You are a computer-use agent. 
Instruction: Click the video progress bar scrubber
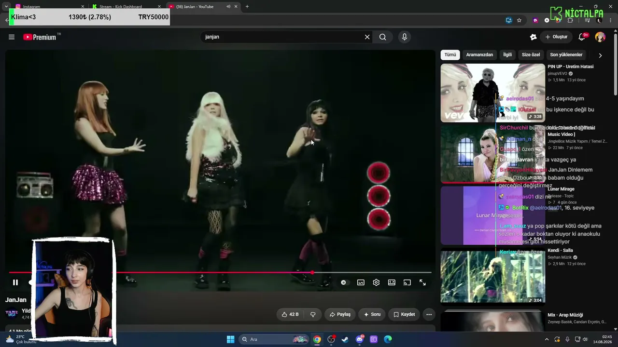(x=312, y=273)
